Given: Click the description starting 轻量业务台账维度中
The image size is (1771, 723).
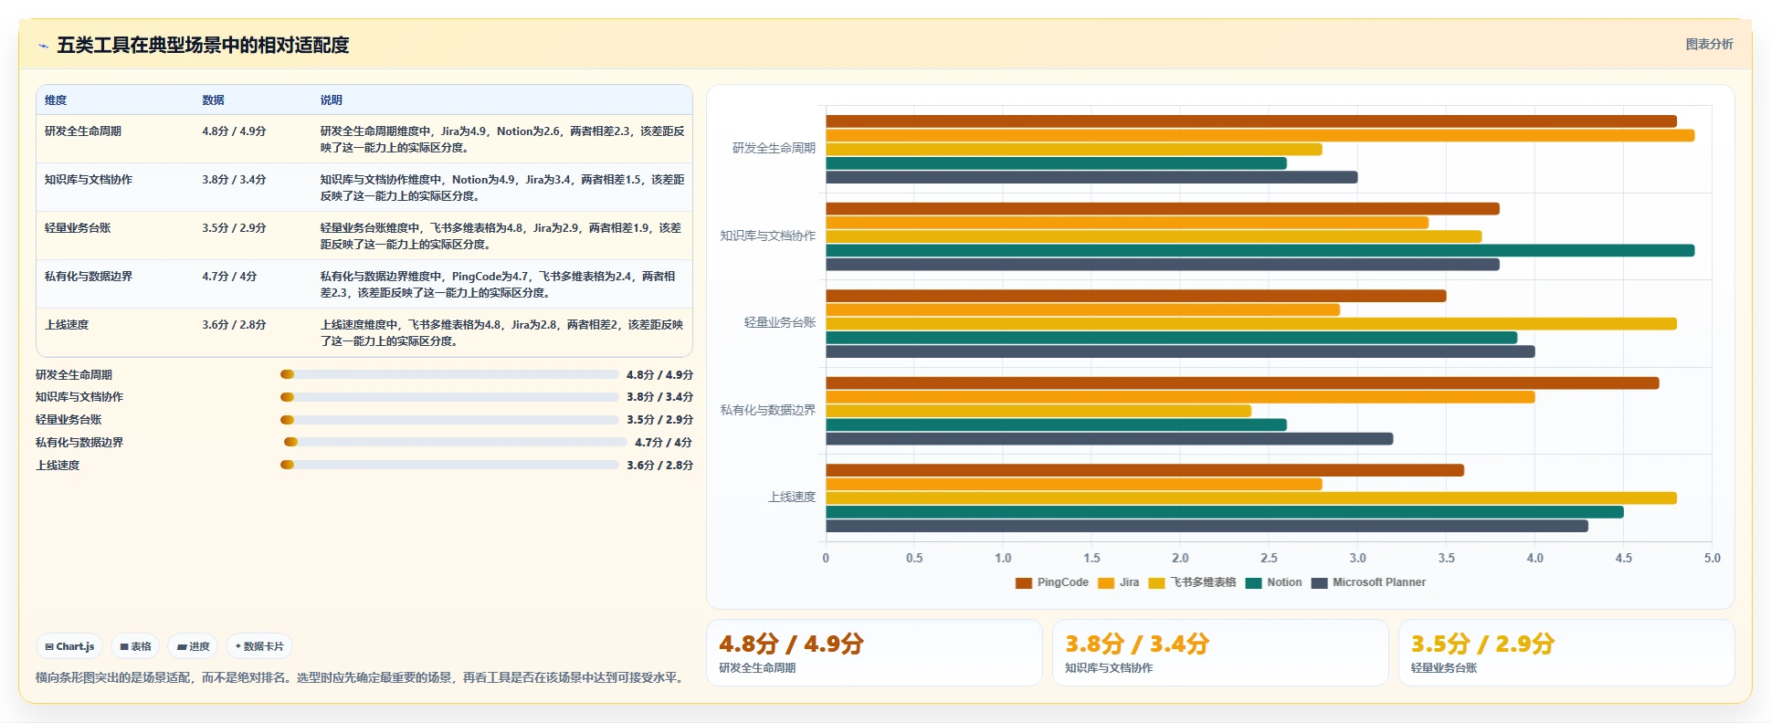Looking at the screenshot, I should pos(501,236).
